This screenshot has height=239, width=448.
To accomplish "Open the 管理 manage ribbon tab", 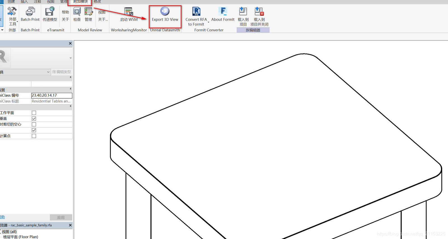I will [x=64, y=2].
